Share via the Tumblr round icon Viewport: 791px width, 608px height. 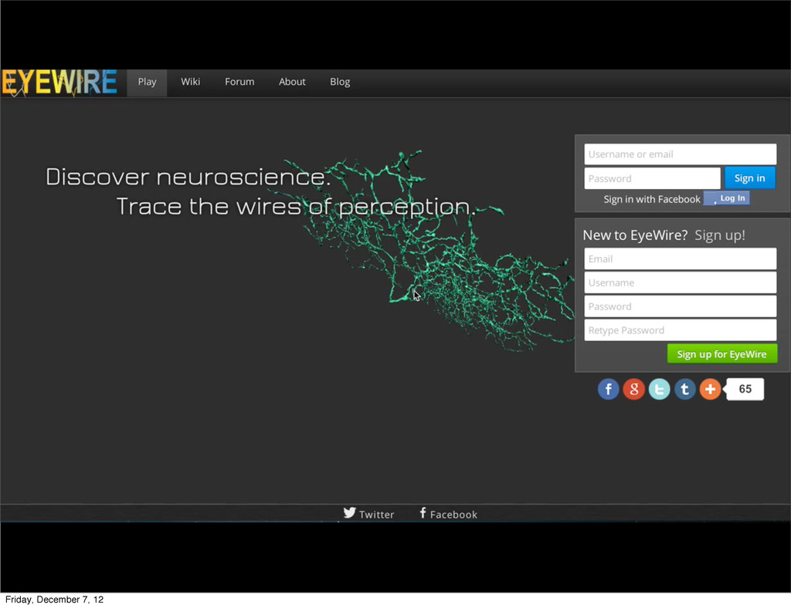(684, 390)
